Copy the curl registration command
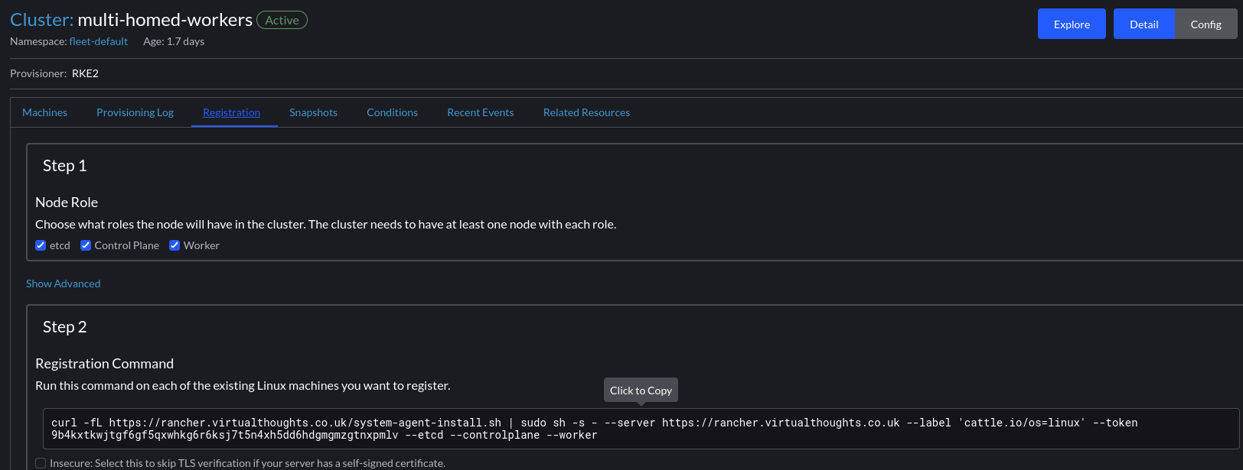The image size is (1243, 470). point(641,429)
